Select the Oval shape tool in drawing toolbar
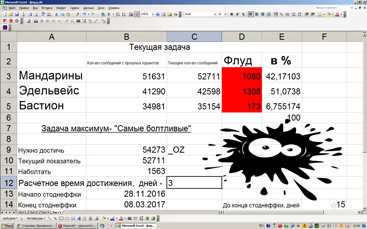The width and height of the screenshot is (367, 229). pyautogui.click(x=67, y=218)
